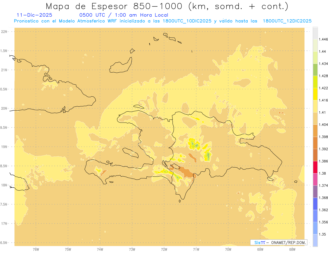
Task: Pick the grey legend band above 1.446
Action: coord(315,33)
